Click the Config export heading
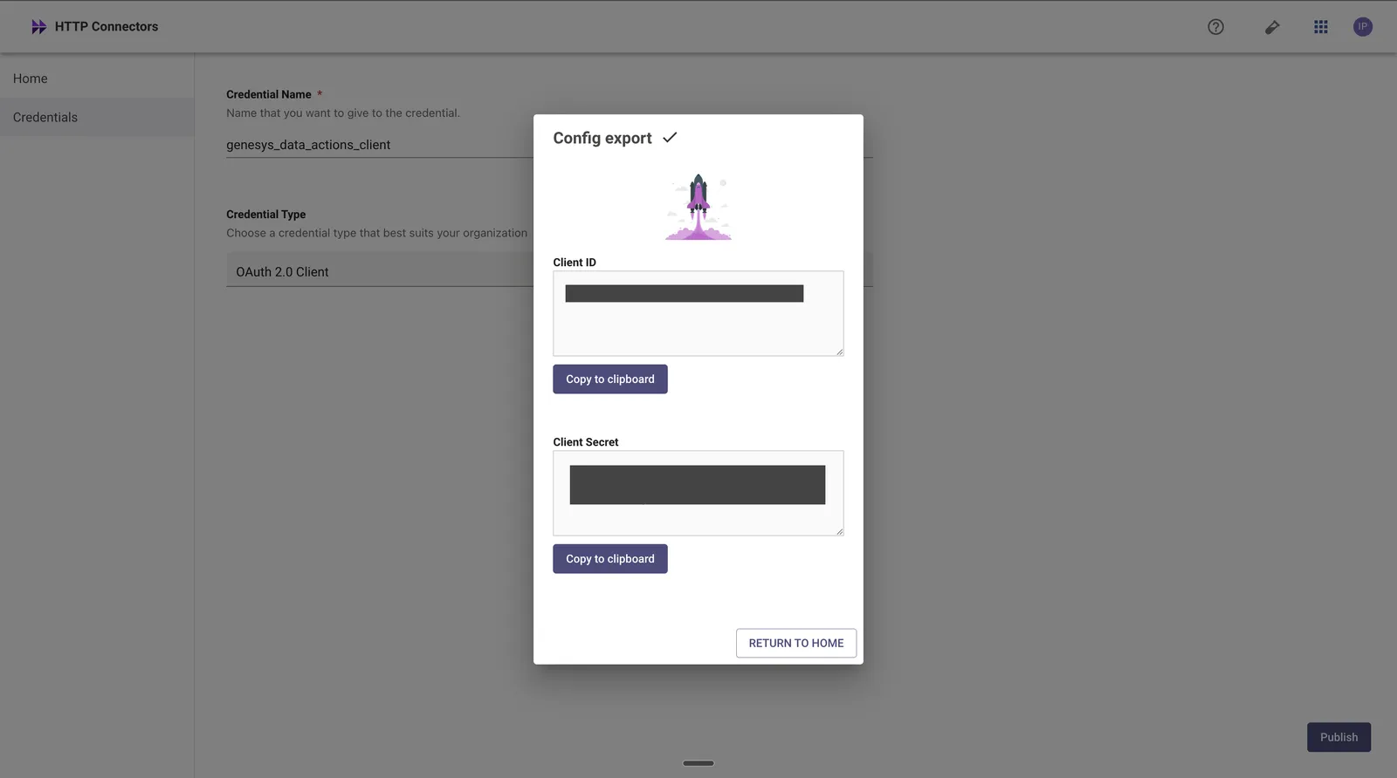Screen dimensions: 1397x778 [602, 138]
